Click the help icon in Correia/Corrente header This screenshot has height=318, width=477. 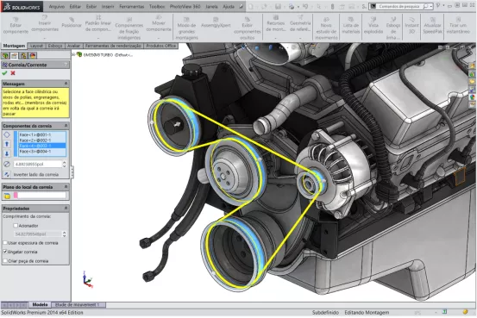coord(66,65)
